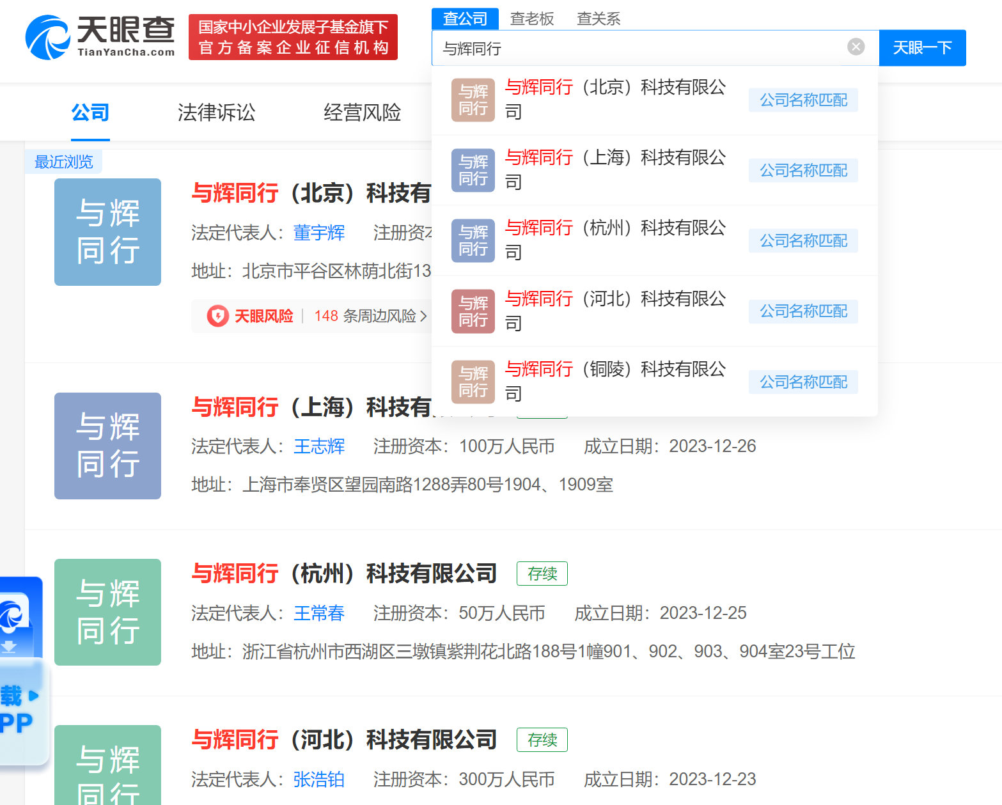1002x805 pixels.
Task: Click the 天眼一下 search button
Action: tap(922, 48)
